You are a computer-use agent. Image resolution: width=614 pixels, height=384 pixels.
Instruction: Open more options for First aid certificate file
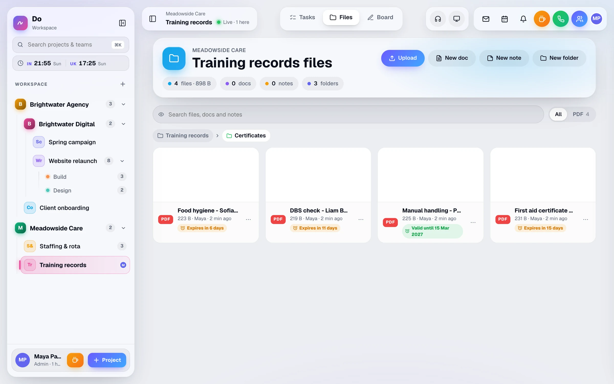(x=586, y=219)
